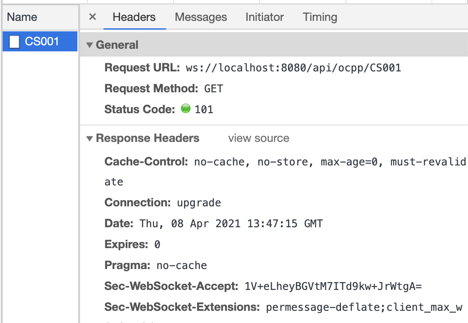
Task: Click the Name column header
Action: [22, 17]
